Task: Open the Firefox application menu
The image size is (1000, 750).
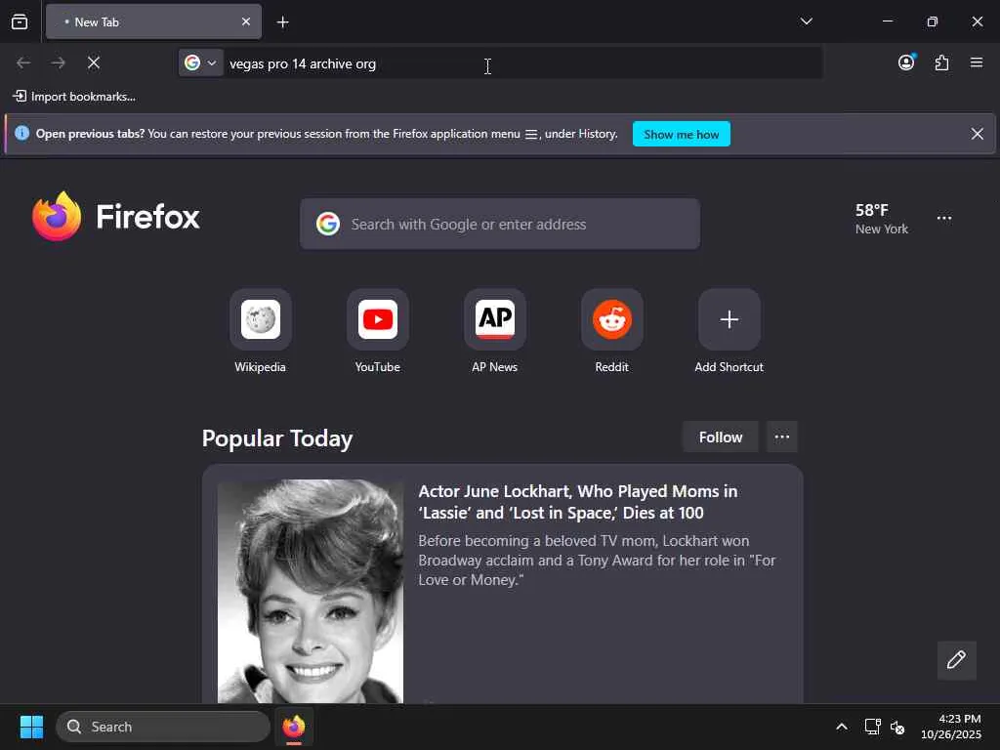Action: tap(976, 62)
